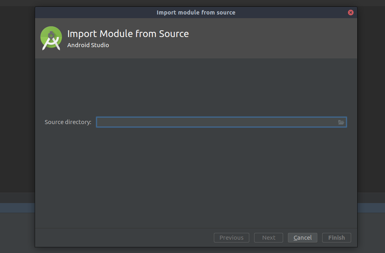385x253 pixels.
Task: Click the "Source directory:" label
Action: click(x=68, y=122)
